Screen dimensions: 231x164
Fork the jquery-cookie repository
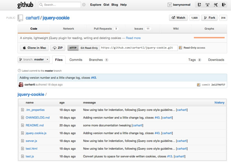tap(209, 18)
